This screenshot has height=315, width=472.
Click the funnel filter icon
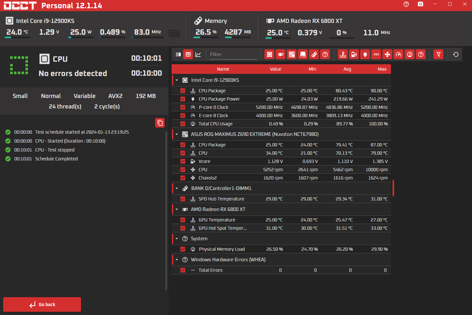439,54
